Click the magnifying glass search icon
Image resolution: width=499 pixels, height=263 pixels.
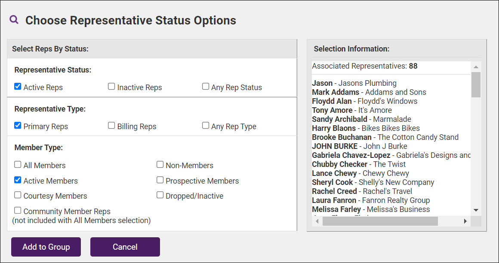(14, 20)
